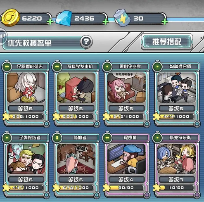Tap the 物种混合师 title bar
204x202 pixels.
pos(180,67)
